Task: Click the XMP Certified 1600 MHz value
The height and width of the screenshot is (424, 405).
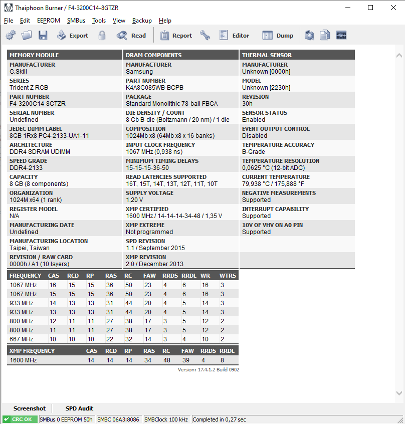Action: (x=174, y=216)
